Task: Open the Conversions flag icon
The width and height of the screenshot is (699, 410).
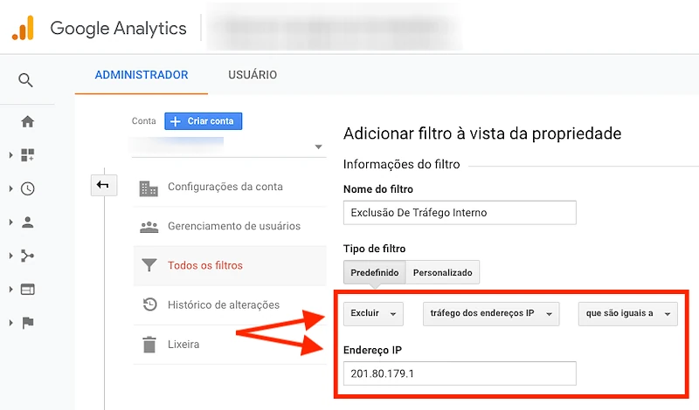Action: click(28, 323)
